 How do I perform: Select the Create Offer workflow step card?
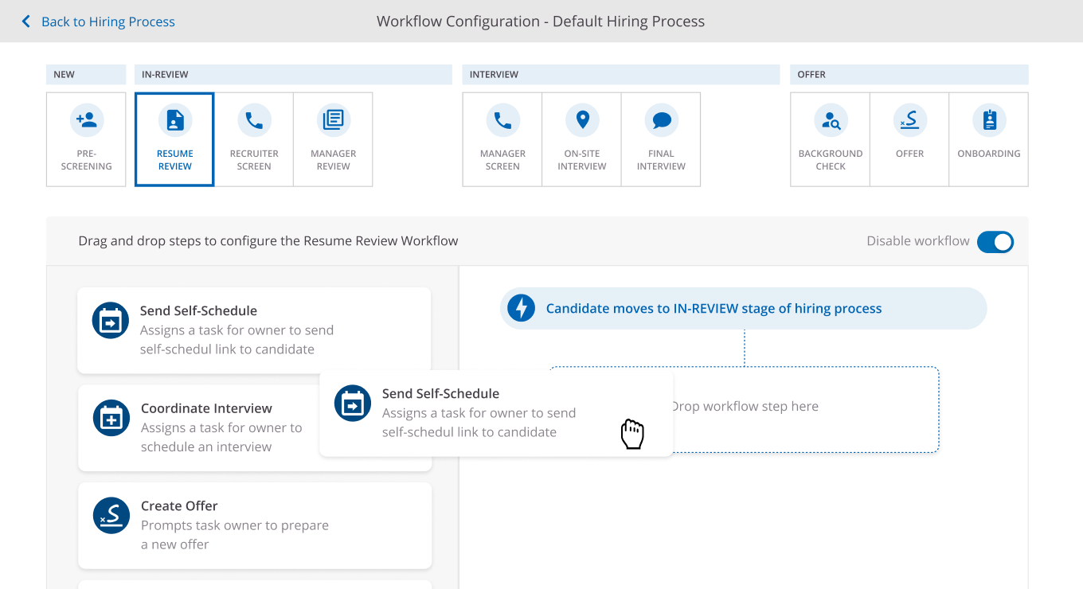pyautogui.click(x=254, y=525)
